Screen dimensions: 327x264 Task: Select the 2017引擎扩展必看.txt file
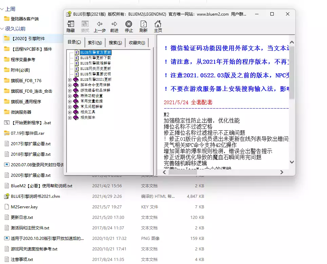pos(31,144)
